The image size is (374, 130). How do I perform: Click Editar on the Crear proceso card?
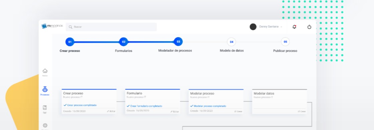pyautogui.click(x=111, y=111)
